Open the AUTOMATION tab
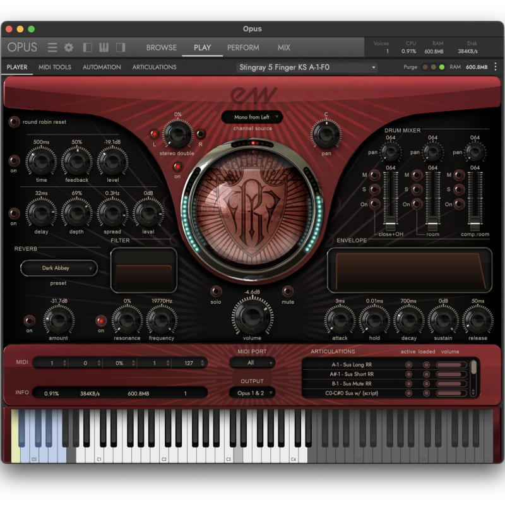 click(102, 67)
